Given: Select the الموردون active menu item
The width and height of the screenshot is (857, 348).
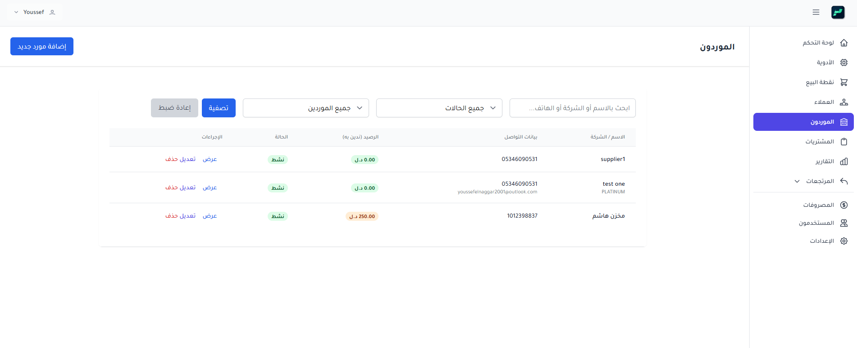Looking at the screenshot, I should pyautogui.click(x=803, y=122).
